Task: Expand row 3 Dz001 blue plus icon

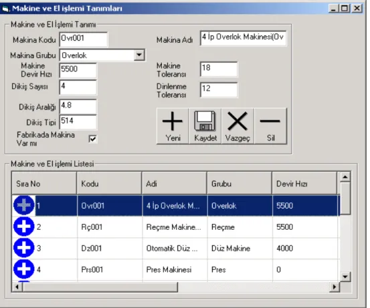Action: (24, 248)
